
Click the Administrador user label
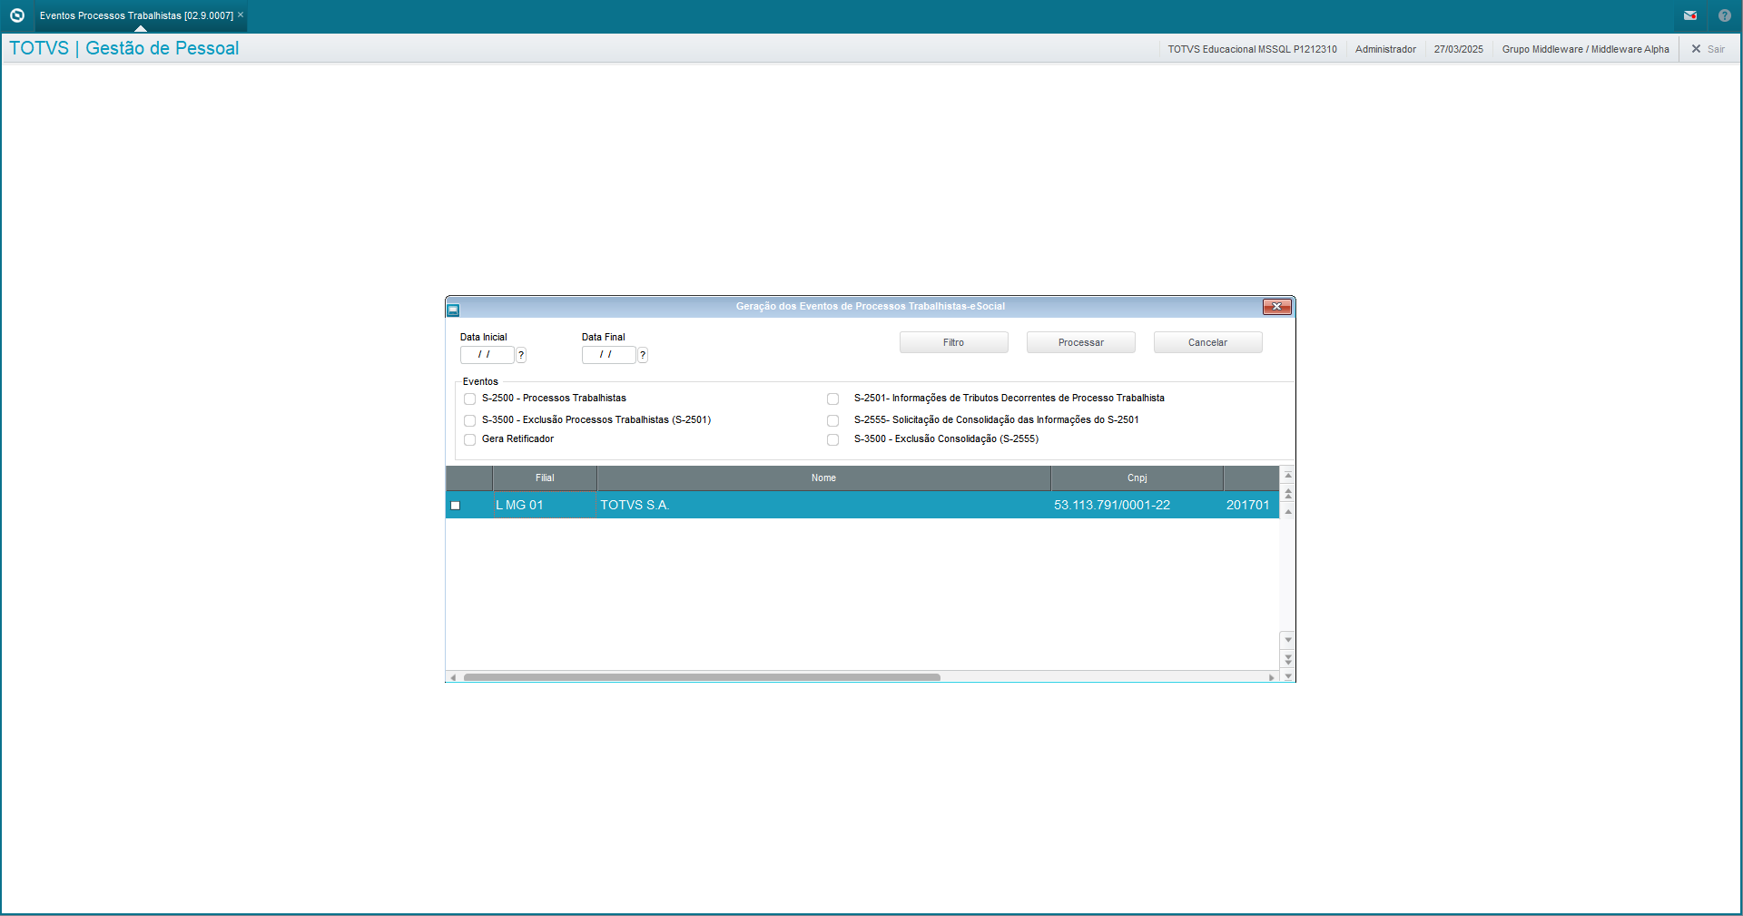point(1385,49)
